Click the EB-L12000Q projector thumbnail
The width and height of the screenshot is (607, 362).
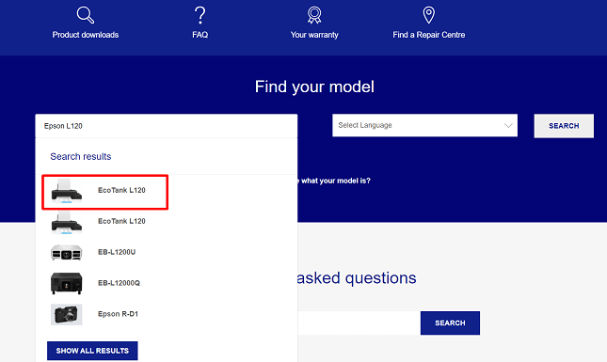[67, 283]
